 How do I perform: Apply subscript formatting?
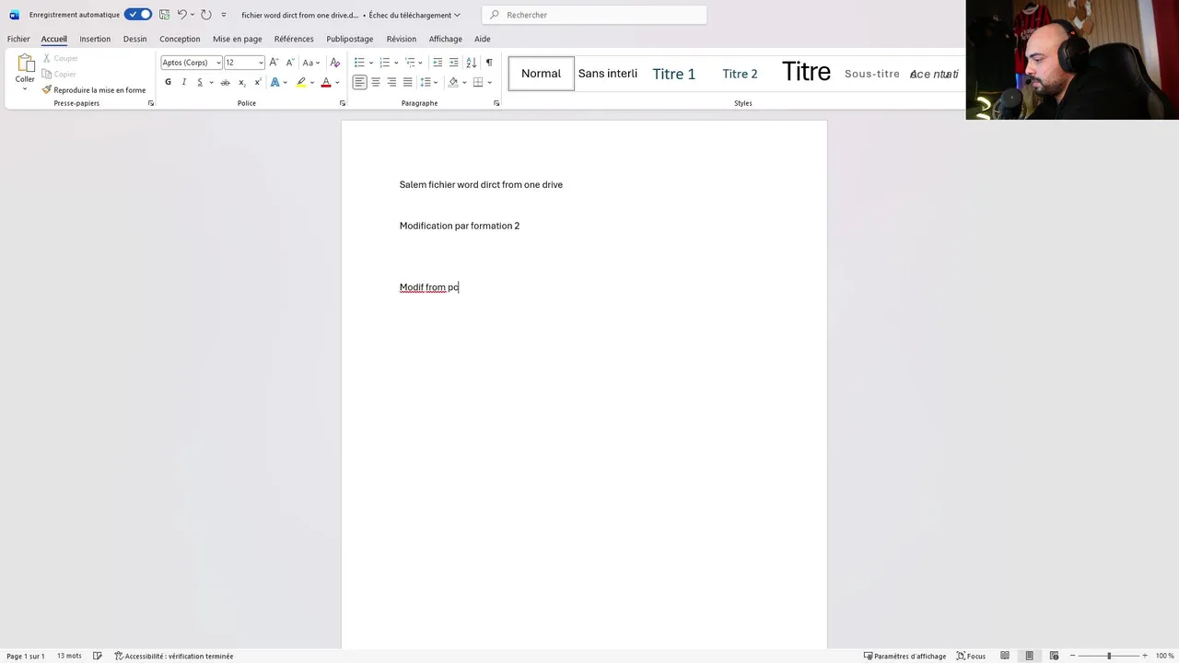(x=242, y=83)
